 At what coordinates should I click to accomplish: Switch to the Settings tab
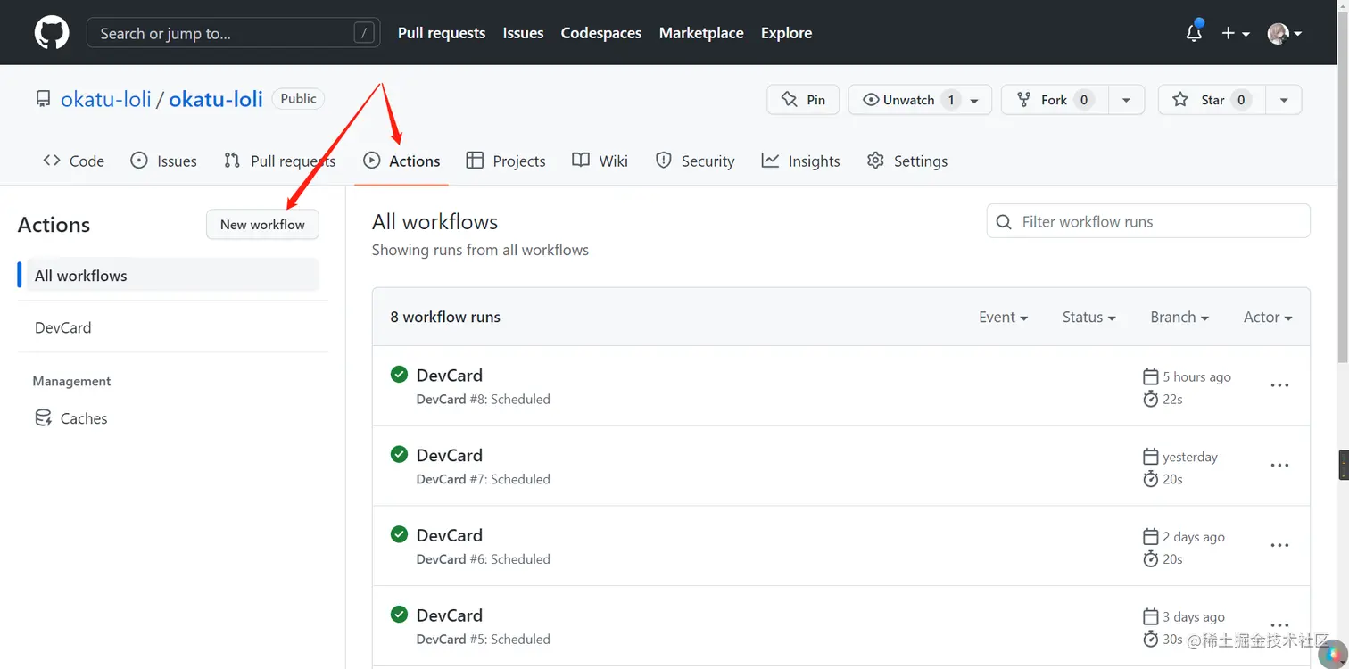click(906, 161)
